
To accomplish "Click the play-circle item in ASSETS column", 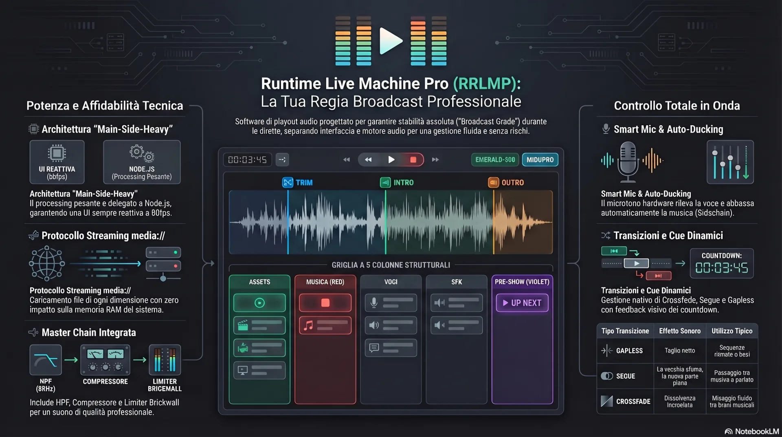I will (259, 303).
